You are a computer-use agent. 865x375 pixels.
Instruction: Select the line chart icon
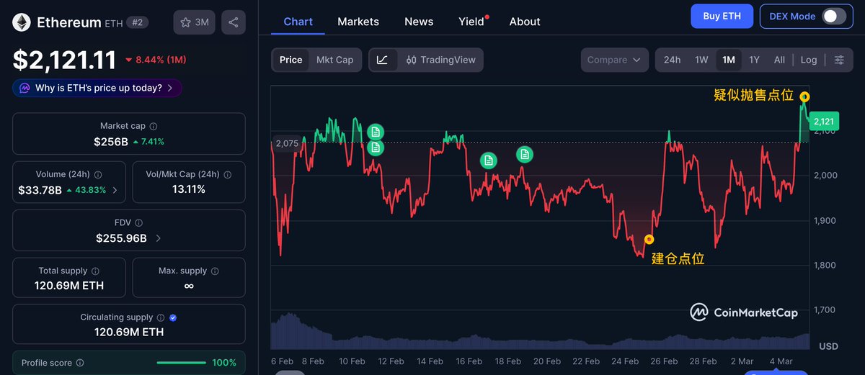383,60
